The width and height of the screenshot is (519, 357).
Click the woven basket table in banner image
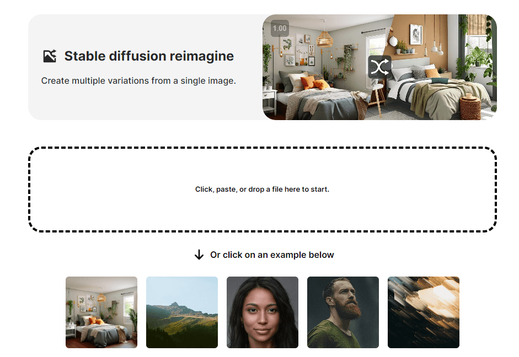click(470, 106)
